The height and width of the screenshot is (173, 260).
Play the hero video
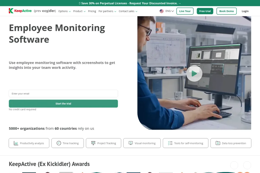[x=194, y=74]
